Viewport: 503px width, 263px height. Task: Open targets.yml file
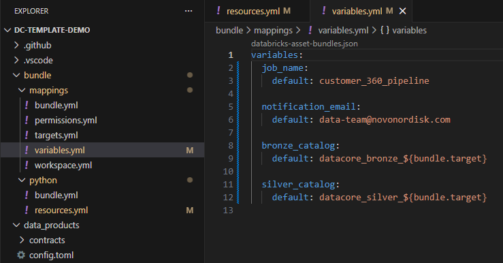point(56,135)
